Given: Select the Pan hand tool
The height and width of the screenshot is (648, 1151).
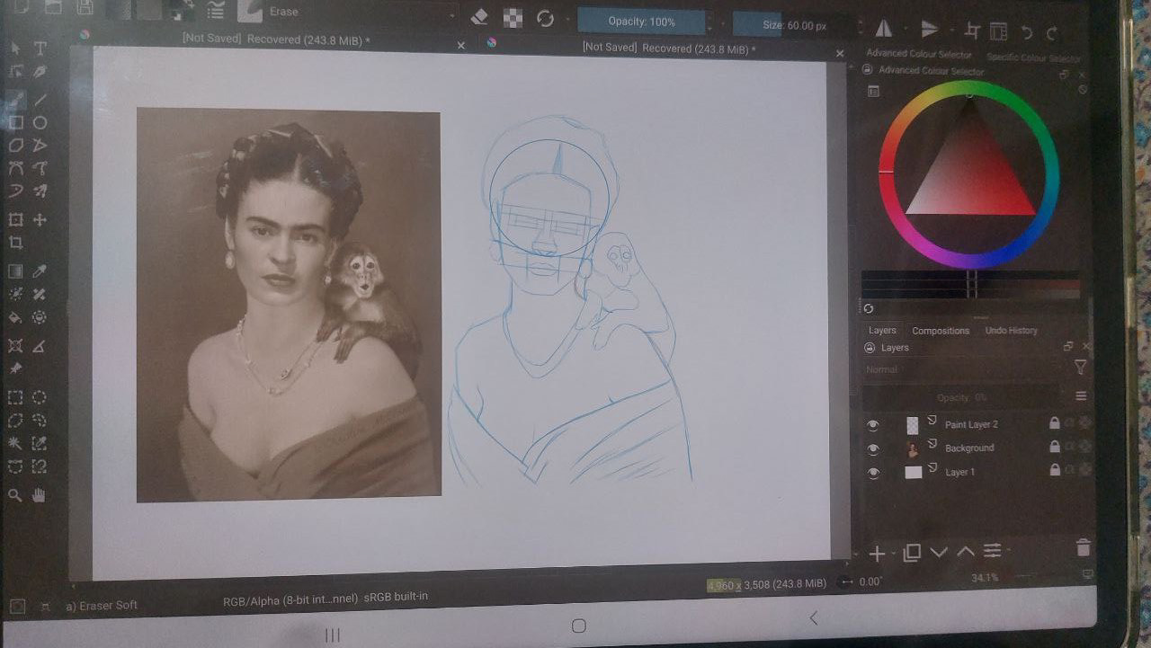Looking at the screenshot, I should pyautogui.click(x=40, y=495).
